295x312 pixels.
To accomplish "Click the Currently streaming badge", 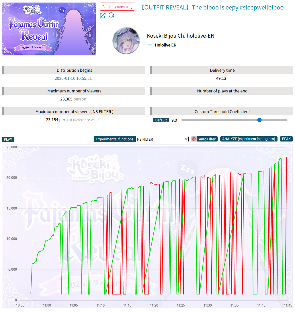I will (117, 7).
